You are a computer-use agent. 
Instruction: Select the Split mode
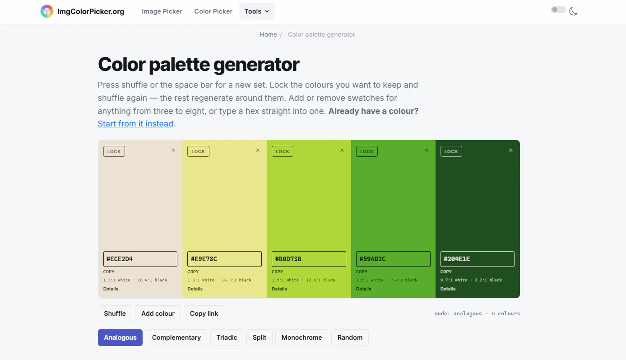coord(260,337)
